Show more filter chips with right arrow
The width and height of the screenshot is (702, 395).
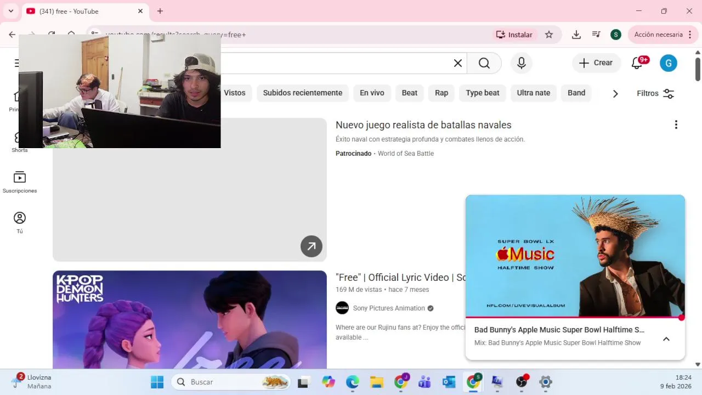click(615, 94)
